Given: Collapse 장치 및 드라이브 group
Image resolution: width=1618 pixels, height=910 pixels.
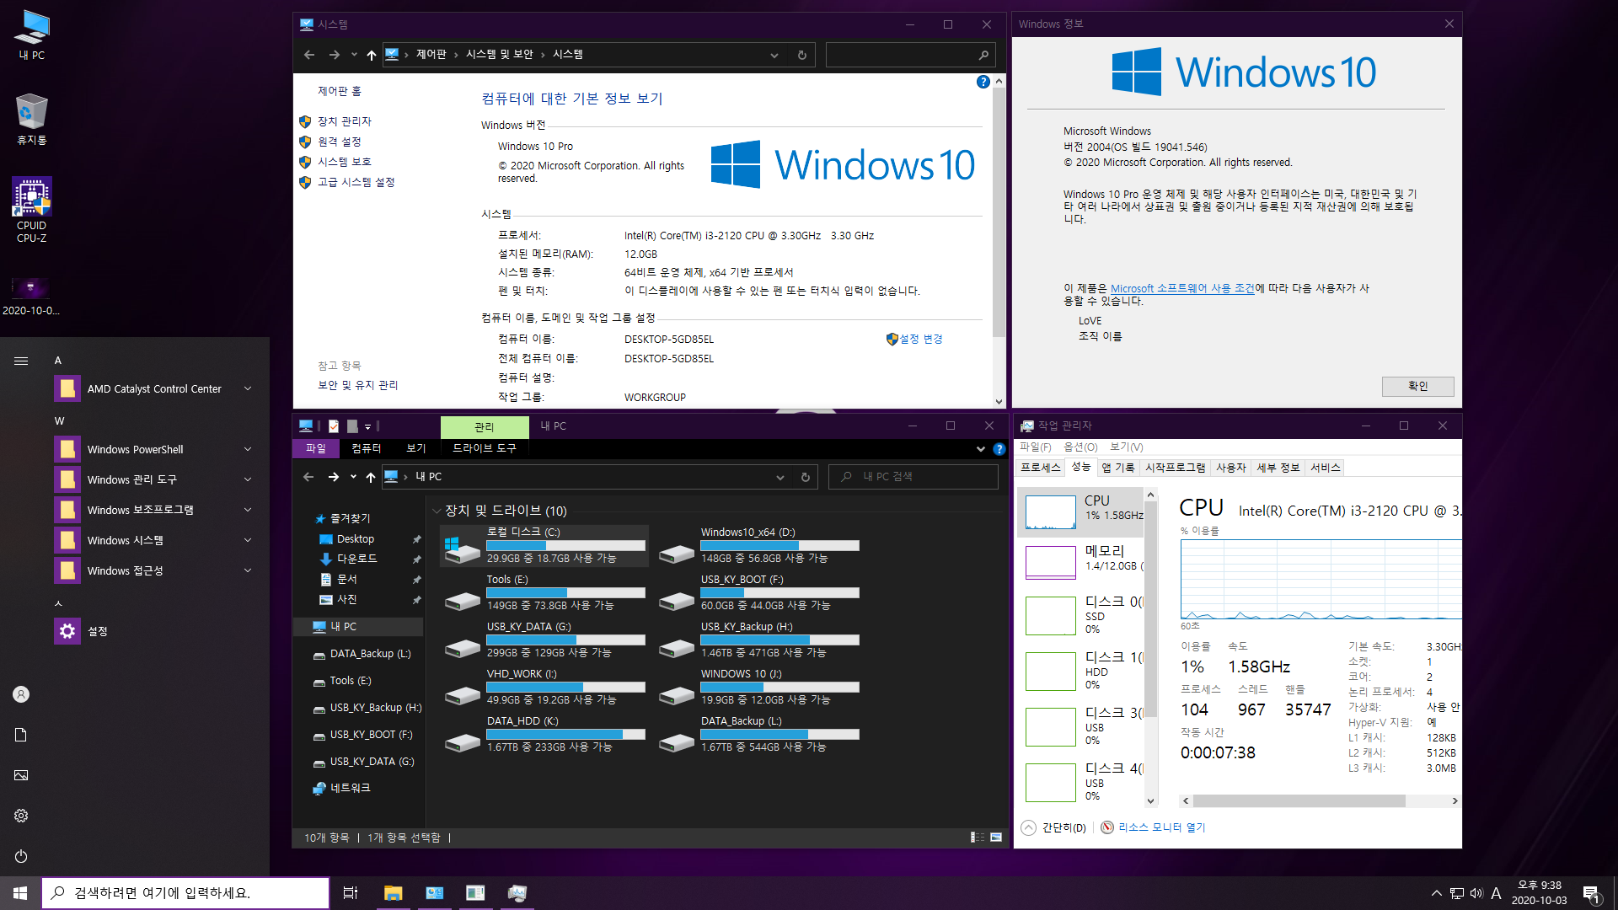Looking at the screenshot, I should 437,511.
